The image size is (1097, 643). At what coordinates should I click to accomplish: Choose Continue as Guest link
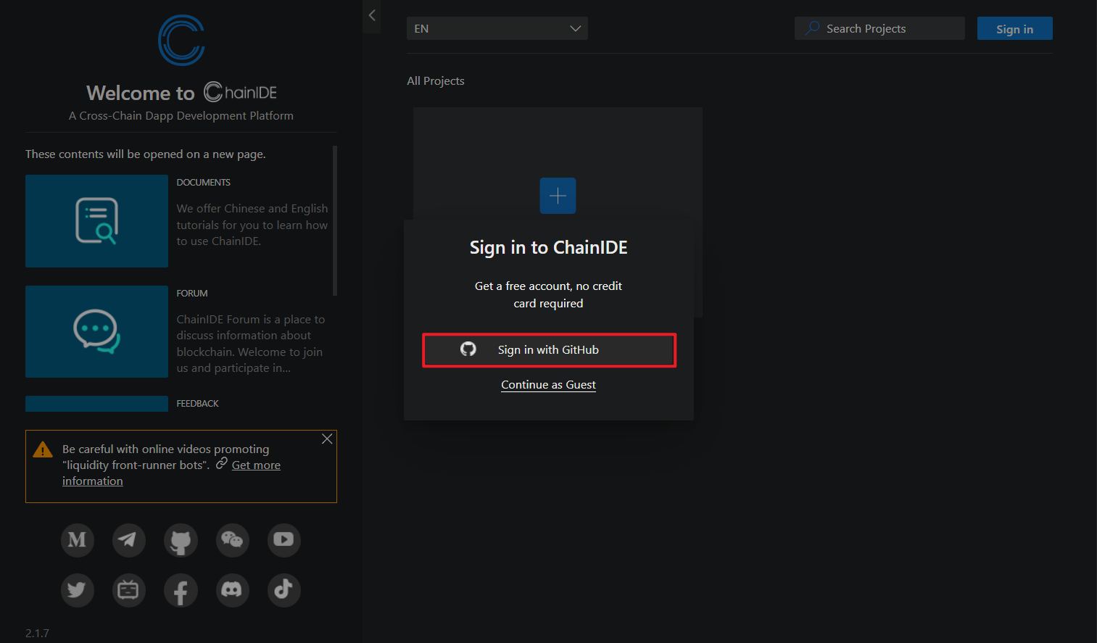pyautogui.click(x=548, y=385)
